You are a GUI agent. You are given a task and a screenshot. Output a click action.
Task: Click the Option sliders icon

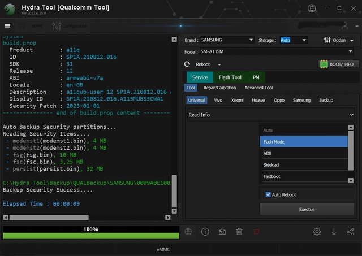(327, 40)
